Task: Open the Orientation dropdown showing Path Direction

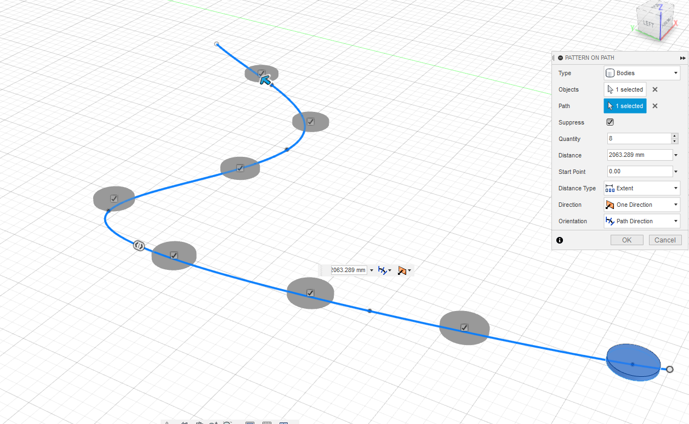Action: (642, 221)
